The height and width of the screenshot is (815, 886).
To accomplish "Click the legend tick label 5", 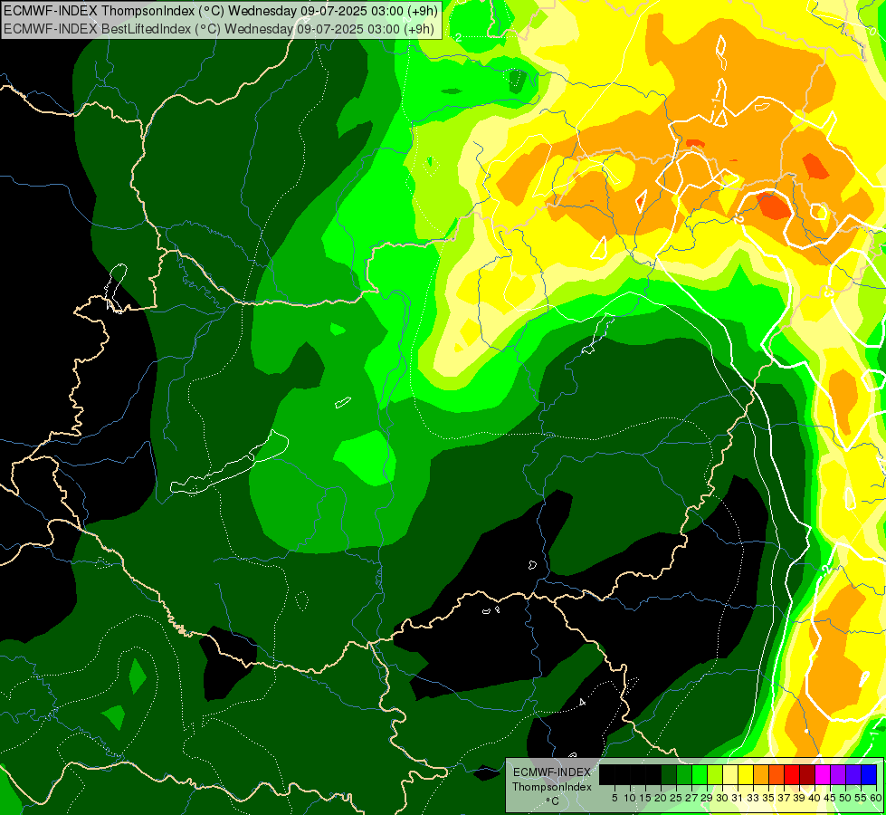I will pos(614,798).
